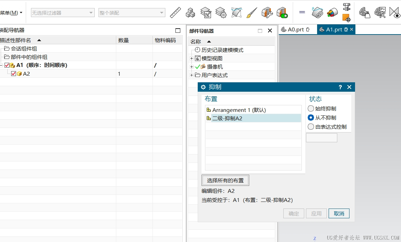This screenshot has width=401, height=242.
Task: Click the bolt fastener icon
Action: (347, 7)
